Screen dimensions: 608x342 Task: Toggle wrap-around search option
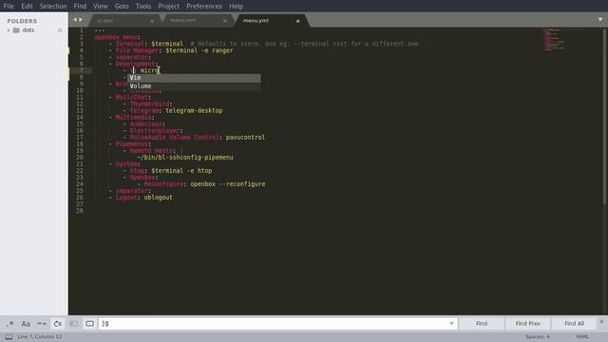tap(58, 323)
